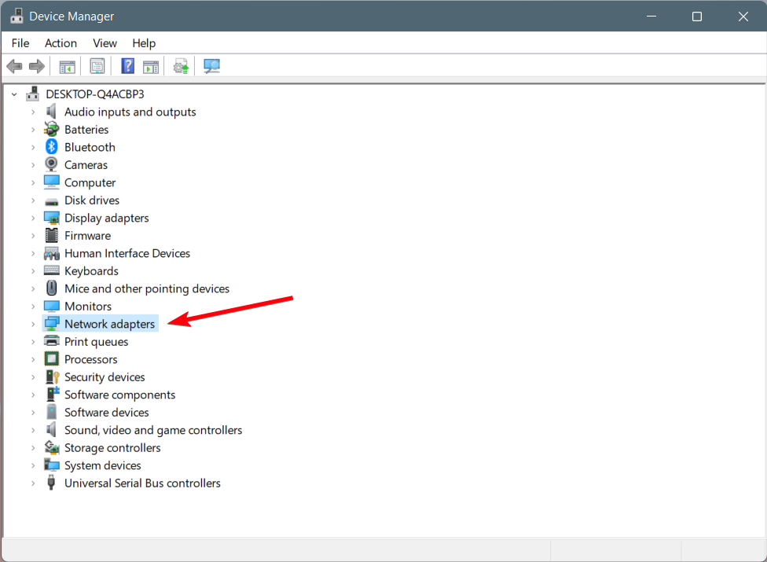The height and width of the screenshot is (562, 767).
Task: Expand the Monitors chevron
Action: pyautogui.click(x=33, y=307)
